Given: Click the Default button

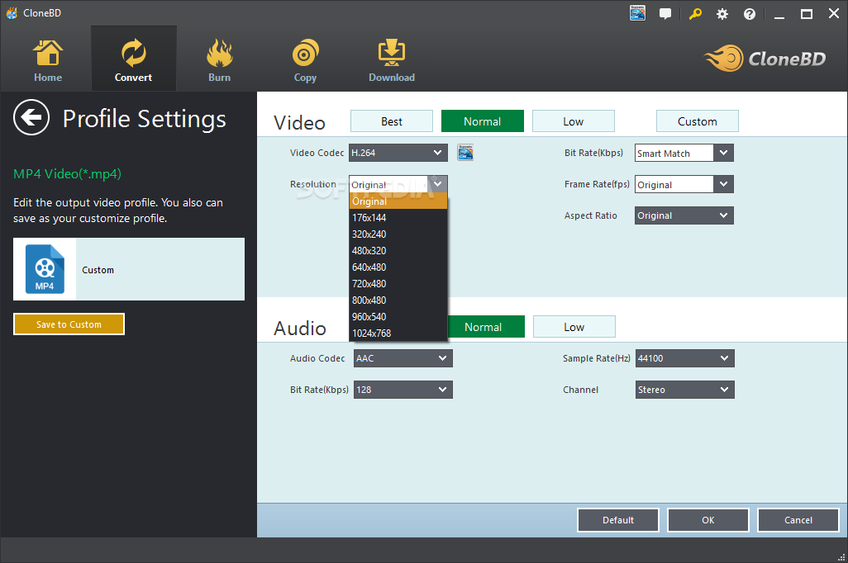Looking at the screenshot, I should click(x=617, y=520).
